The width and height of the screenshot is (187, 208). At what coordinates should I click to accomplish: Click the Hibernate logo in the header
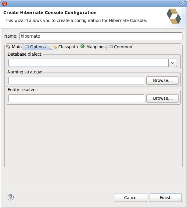(174, 16)
